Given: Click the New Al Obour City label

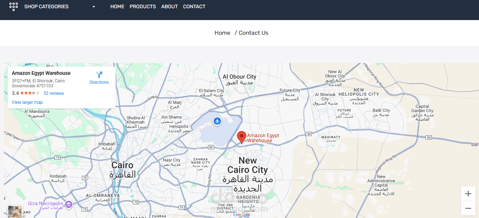Looking at the screenshot, I should point(335,78).
